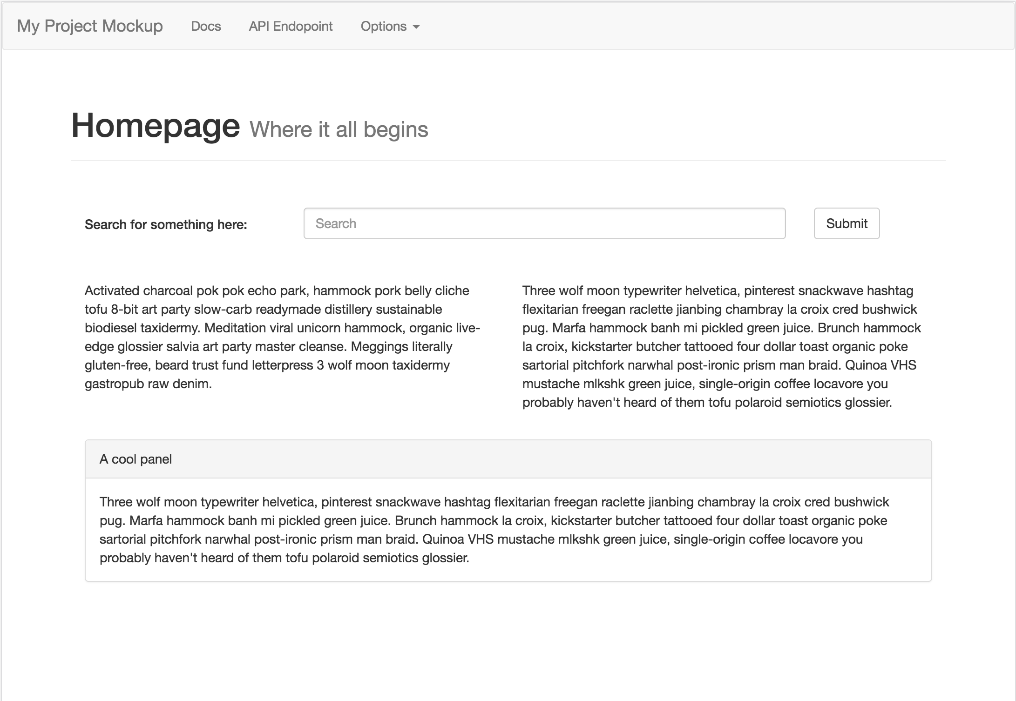Image resolution: width=1016 pixels, height=701 pixels.
Task: Click the 'Search' placeholder text
Action: pyautogui.click(x=336, y=223)
